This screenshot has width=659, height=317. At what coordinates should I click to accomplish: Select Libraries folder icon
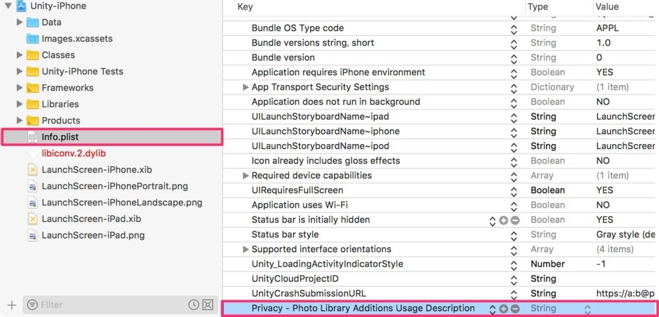(32, 104)
